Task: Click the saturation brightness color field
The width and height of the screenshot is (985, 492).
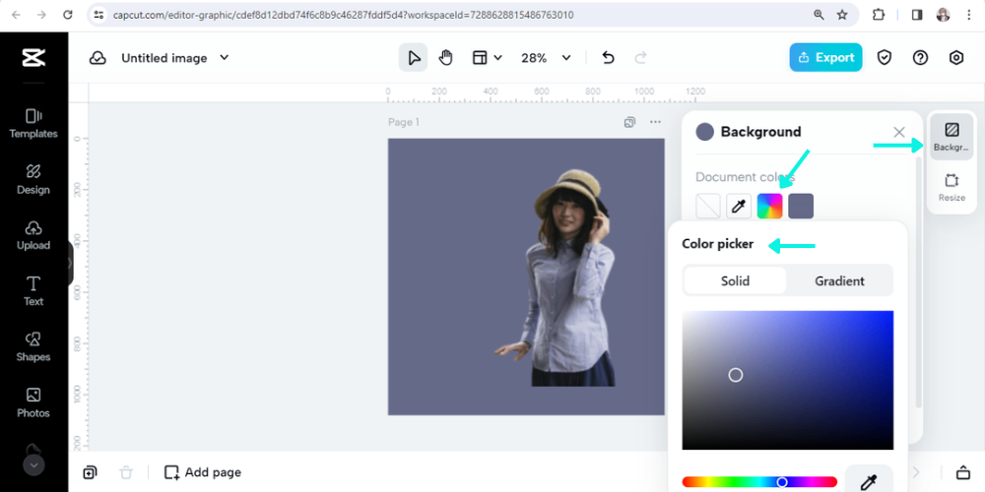Action: [788, 380]
